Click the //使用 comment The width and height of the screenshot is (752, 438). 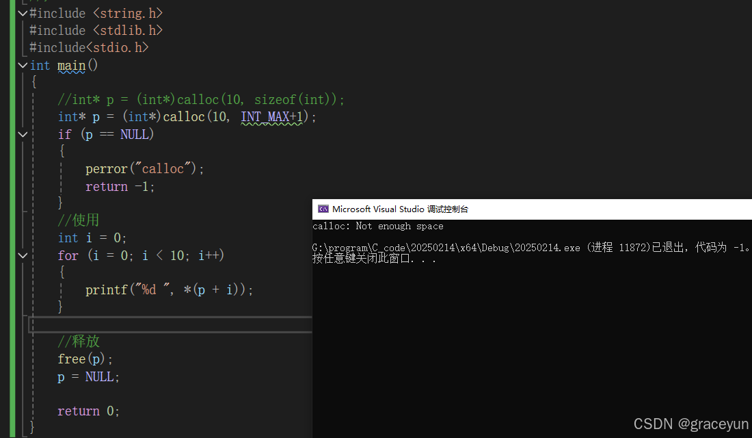pyautogui.click(x=78, y=220)
